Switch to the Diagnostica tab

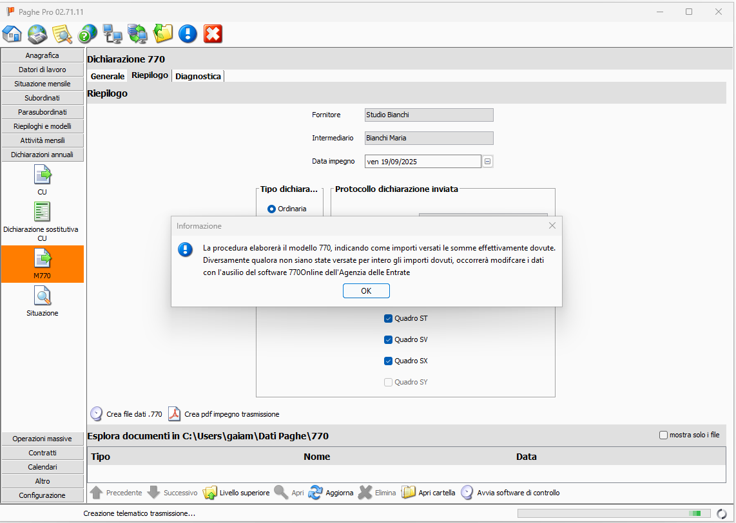198,76
